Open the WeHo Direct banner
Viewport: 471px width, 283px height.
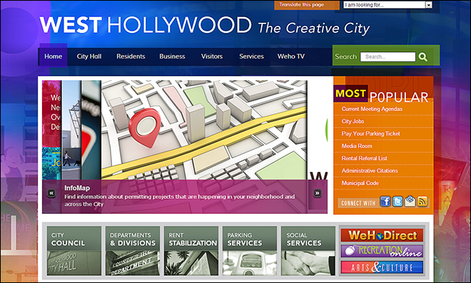[x=382, y=235]
